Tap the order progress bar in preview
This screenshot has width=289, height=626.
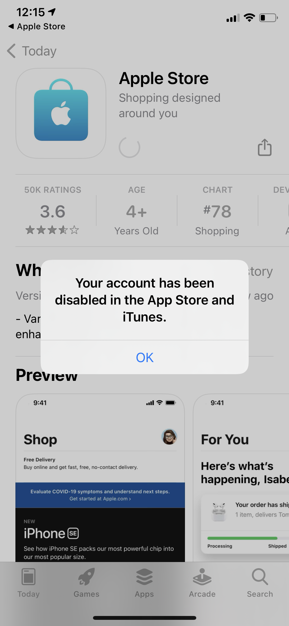coord(248,538)
